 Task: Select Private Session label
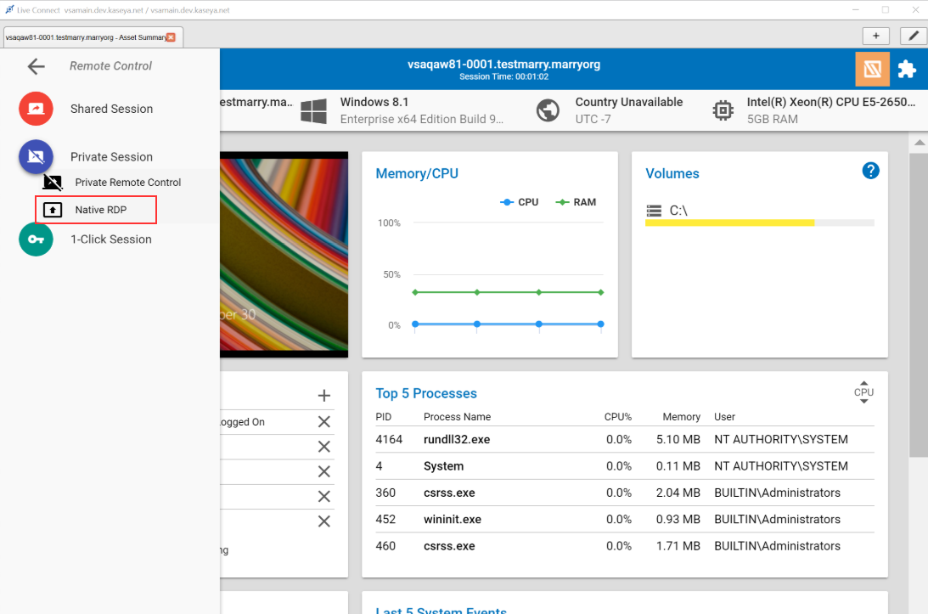pyautogui.click(x=111, y=157)
